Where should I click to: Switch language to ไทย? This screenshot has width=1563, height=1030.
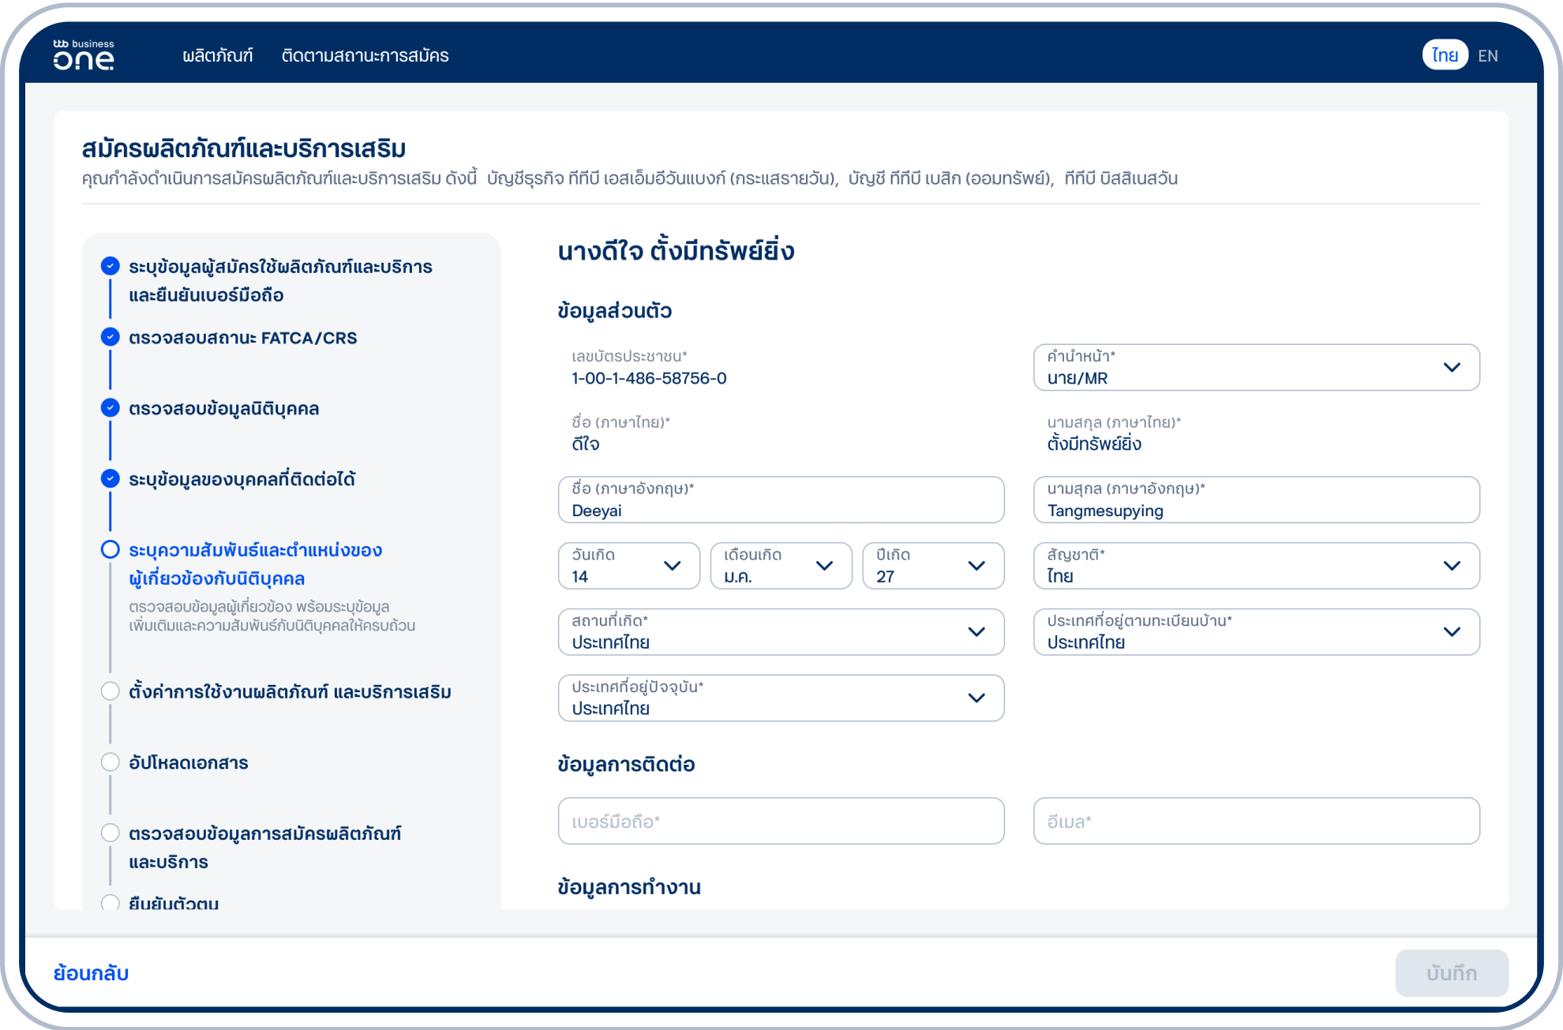pos(1445,55)
